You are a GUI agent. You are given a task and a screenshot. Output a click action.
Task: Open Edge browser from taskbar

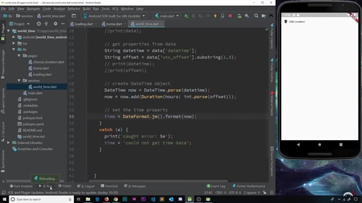(97, 199)
